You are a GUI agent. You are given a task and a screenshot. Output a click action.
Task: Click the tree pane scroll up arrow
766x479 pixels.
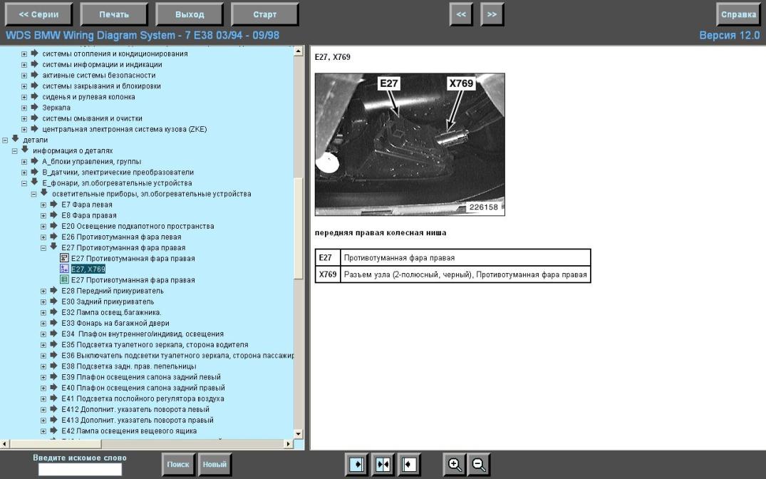click(299, 51)
